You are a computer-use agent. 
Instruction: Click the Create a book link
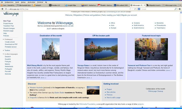(x=10, y=42)
